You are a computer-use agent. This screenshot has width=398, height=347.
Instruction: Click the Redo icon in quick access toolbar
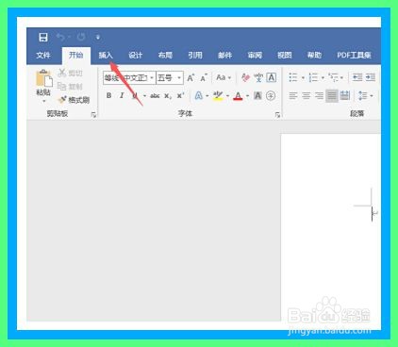coord(81,37)
